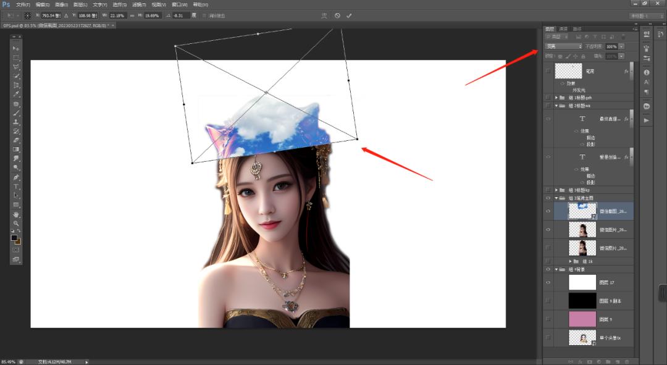The width and height of the screenshot is (667, 365).
Task: Open the 帮助(H) menu
Action: tap(201, 4)
